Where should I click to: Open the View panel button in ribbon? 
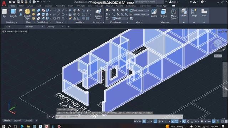[x=204, y=13]
